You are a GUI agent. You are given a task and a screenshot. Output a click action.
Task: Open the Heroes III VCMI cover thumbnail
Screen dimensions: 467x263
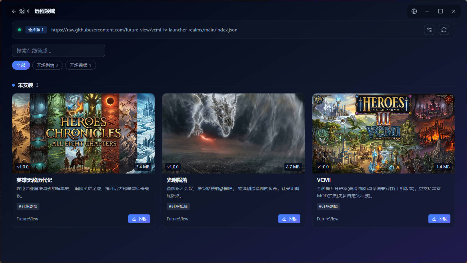[384, 134]
